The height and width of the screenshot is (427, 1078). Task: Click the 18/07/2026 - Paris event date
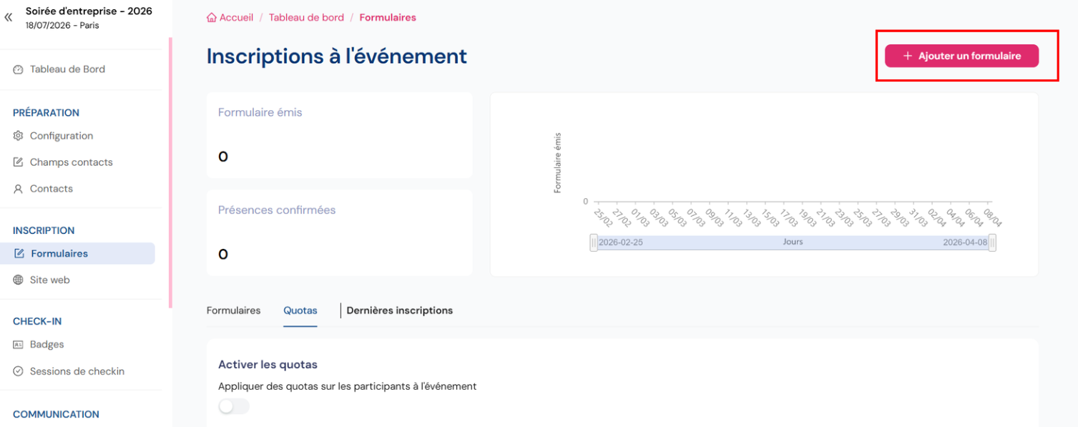62,26
